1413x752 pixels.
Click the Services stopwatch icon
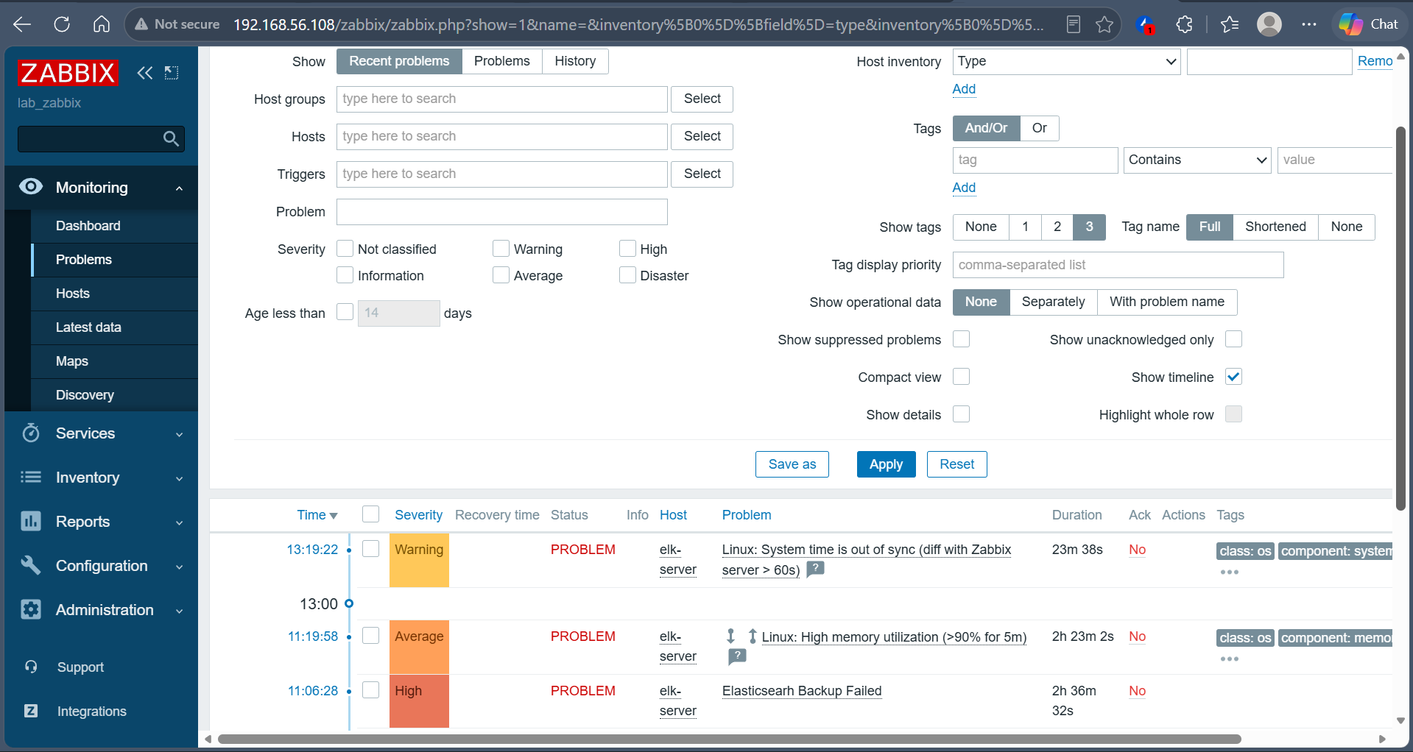[x=30, y=433]
